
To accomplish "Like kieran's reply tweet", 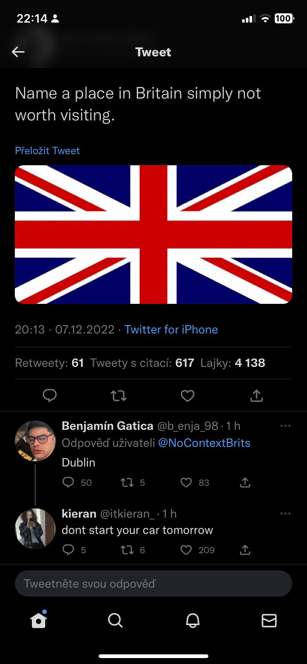I will (186, 550).
